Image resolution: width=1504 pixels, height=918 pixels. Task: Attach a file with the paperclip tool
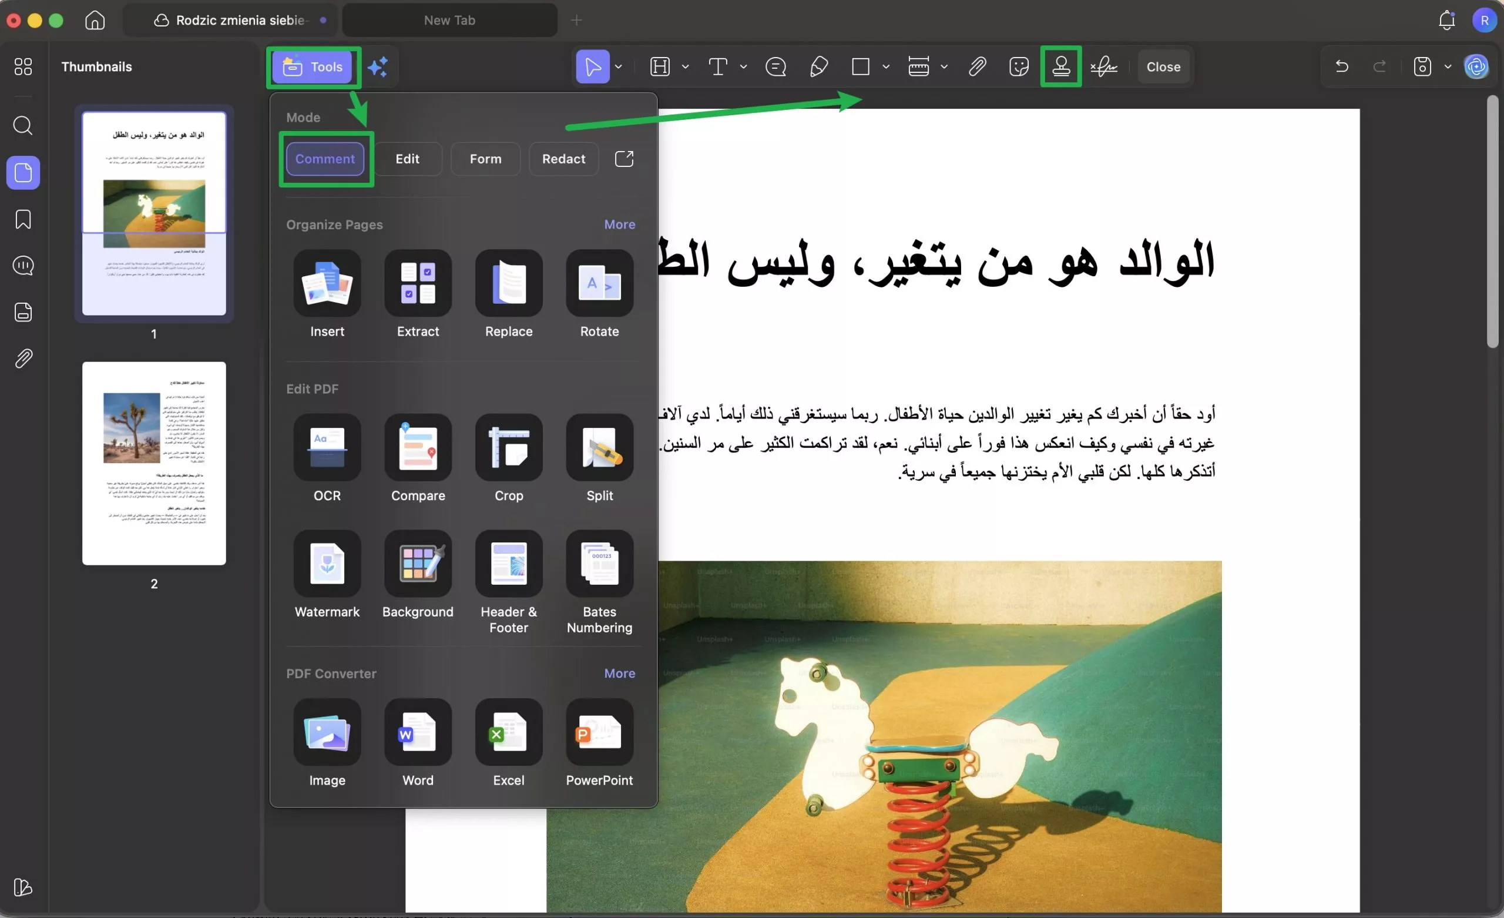976,66
